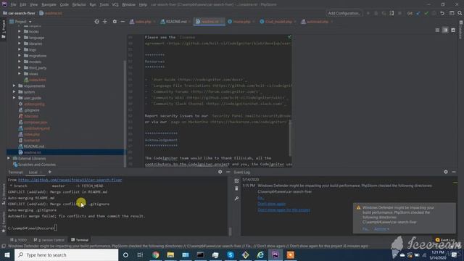Image resolution: width=464 pixels, height=261 pixels.
Task: Select the Local terminal session tab
Action: click(33, 173)
